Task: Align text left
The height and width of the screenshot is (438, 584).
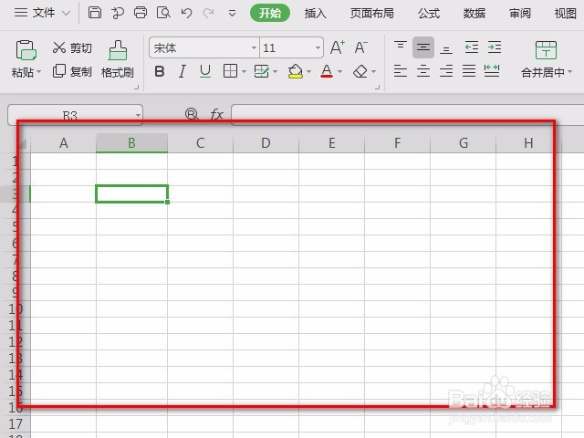Action: [401, 71]
